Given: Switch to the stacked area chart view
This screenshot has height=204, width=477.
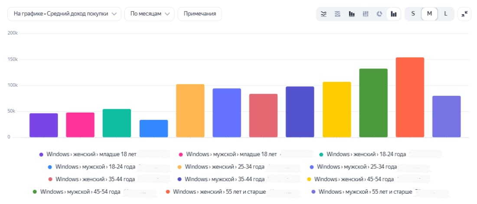Looking at the screenshot, I should click(337, 14).
